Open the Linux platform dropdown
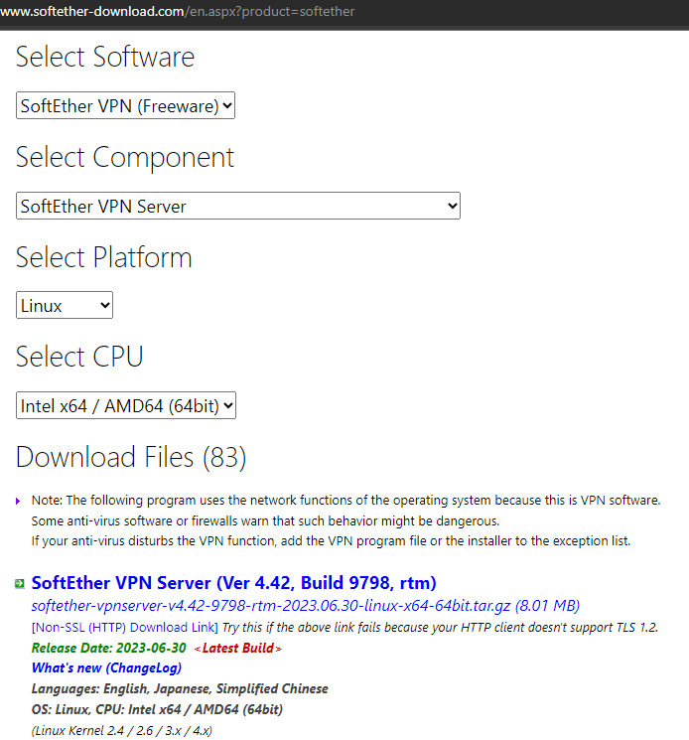Image resolution: width=689 pixels, height=740 pixels. (65, 306)
